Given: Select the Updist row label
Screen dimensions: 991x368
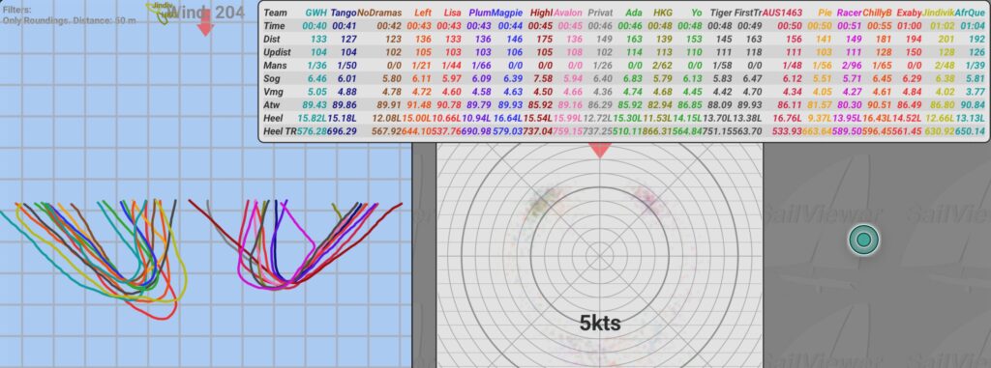Looking at the screenshot, I should (x=278, y=52).
